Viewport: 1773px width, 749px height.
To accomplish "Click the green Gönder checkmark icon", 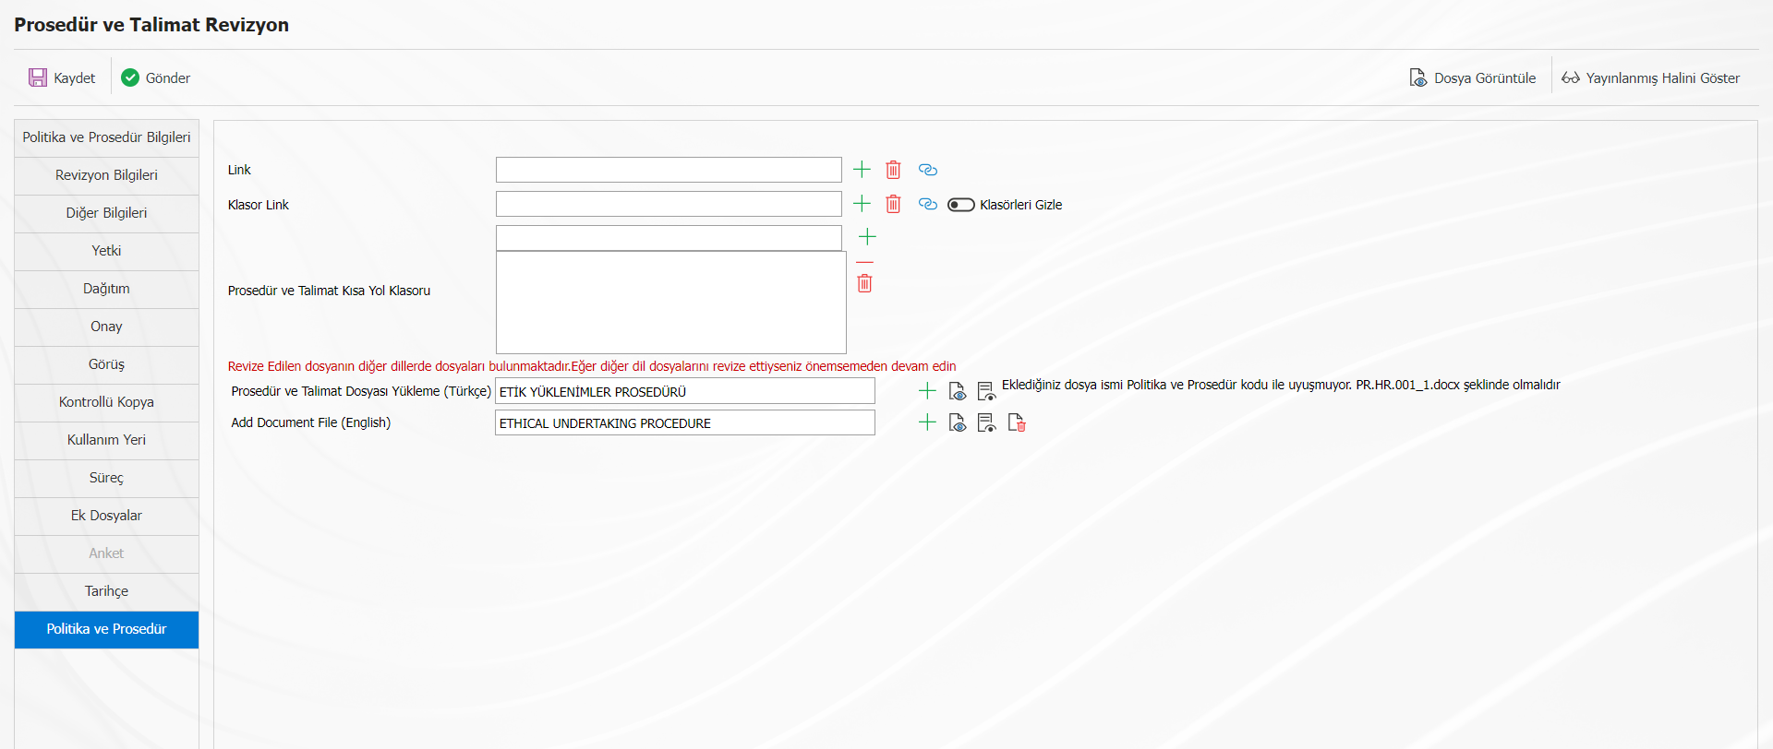I will (x=130, y=77).
